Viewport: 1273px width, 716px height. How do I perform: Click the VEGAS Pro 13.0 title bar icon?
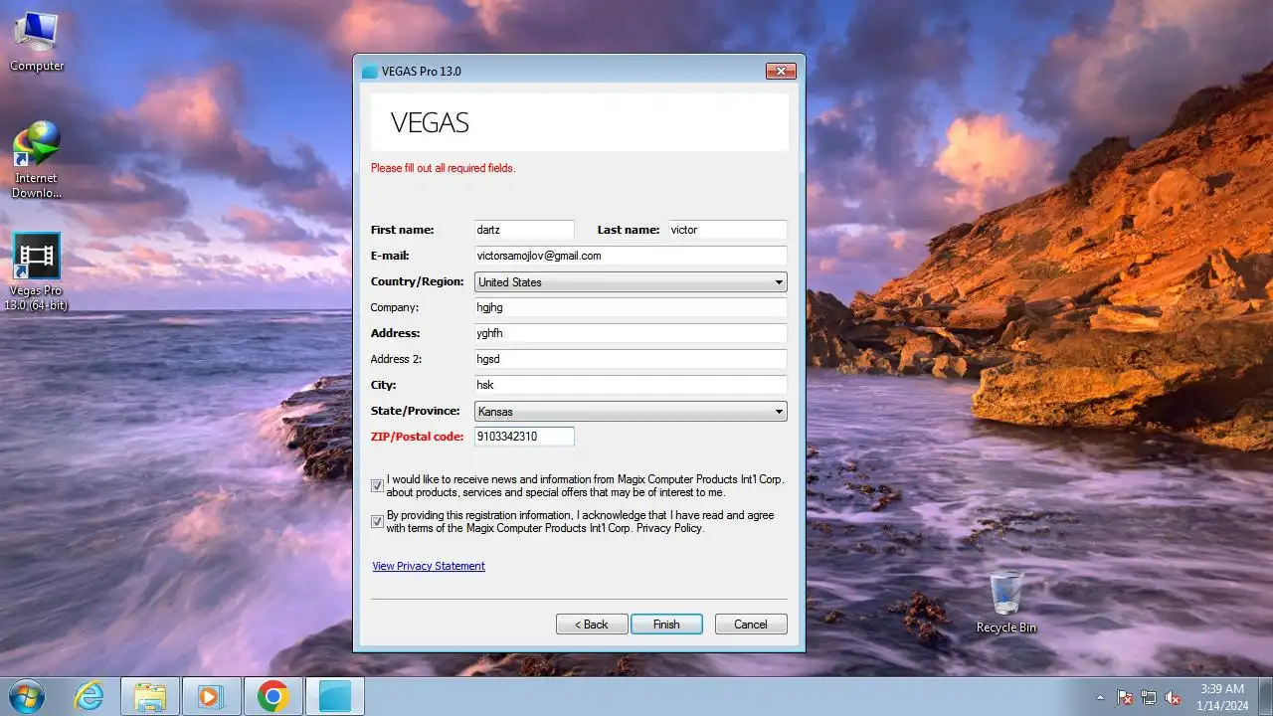pos(370,72)
